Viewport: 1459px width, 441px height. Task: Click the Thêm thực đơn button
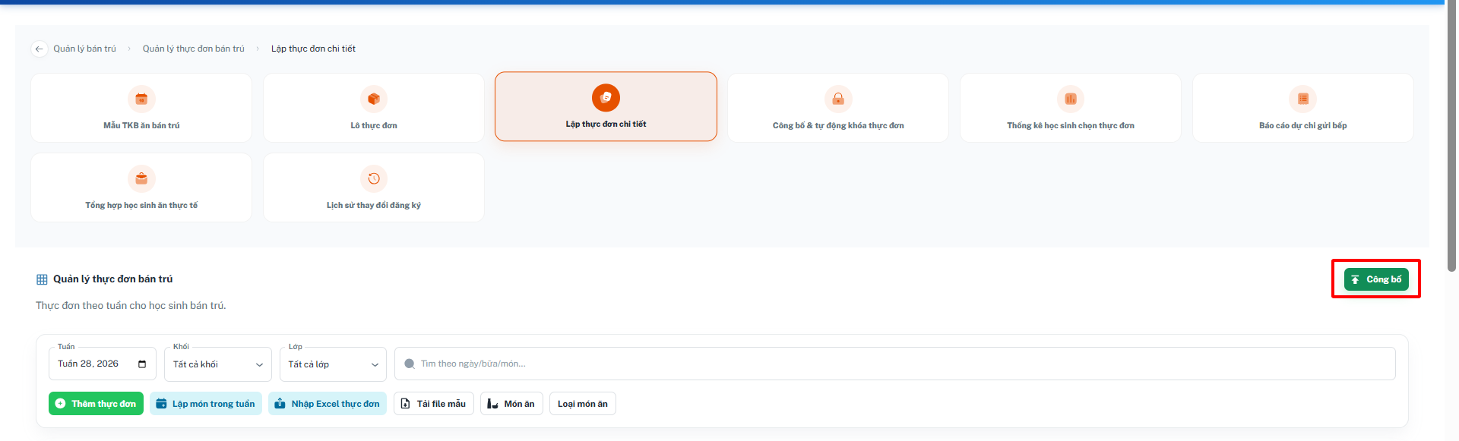[96, 404]
